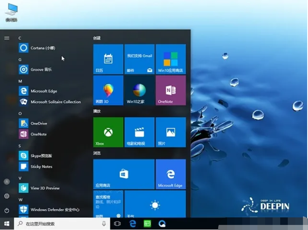Image resolution: width=308 pixels, height=230 pixels.
Task: Launch Skype预览版 from the app list
Action: click(x=41, y=156)
